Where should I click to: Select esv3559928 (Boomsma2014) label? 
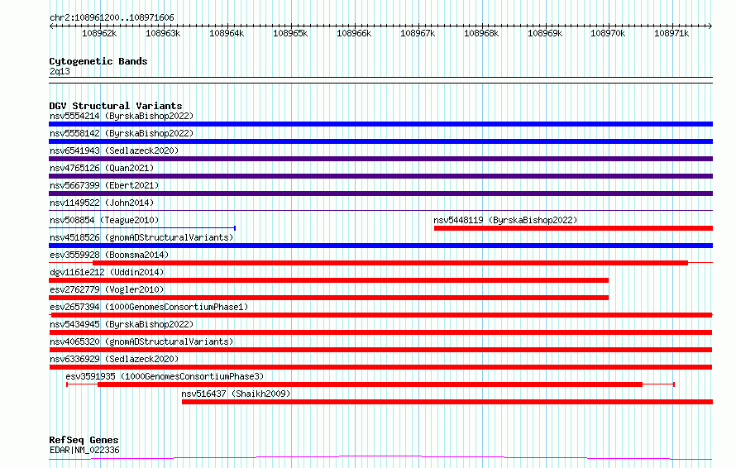click(x=109, y=255)
